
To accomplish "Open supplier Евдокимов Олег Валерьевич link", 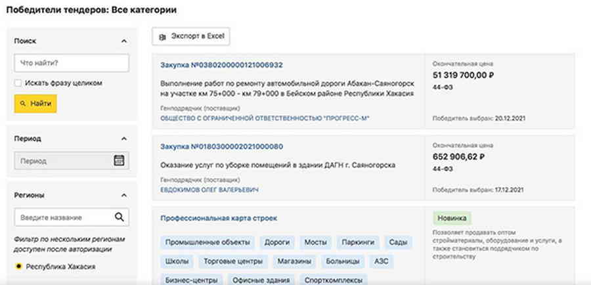I will click(209, 190).
